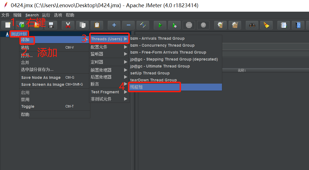
Task: Select jp@gc - Stepping Thread Group (deprecated)
Action: pos(176,59)
